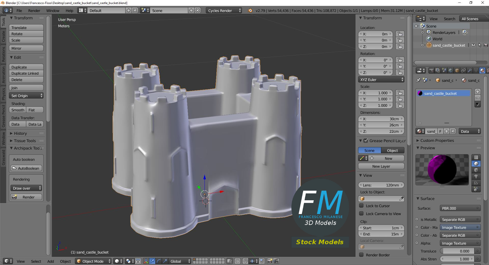Add a new material slot

point(478,91)
